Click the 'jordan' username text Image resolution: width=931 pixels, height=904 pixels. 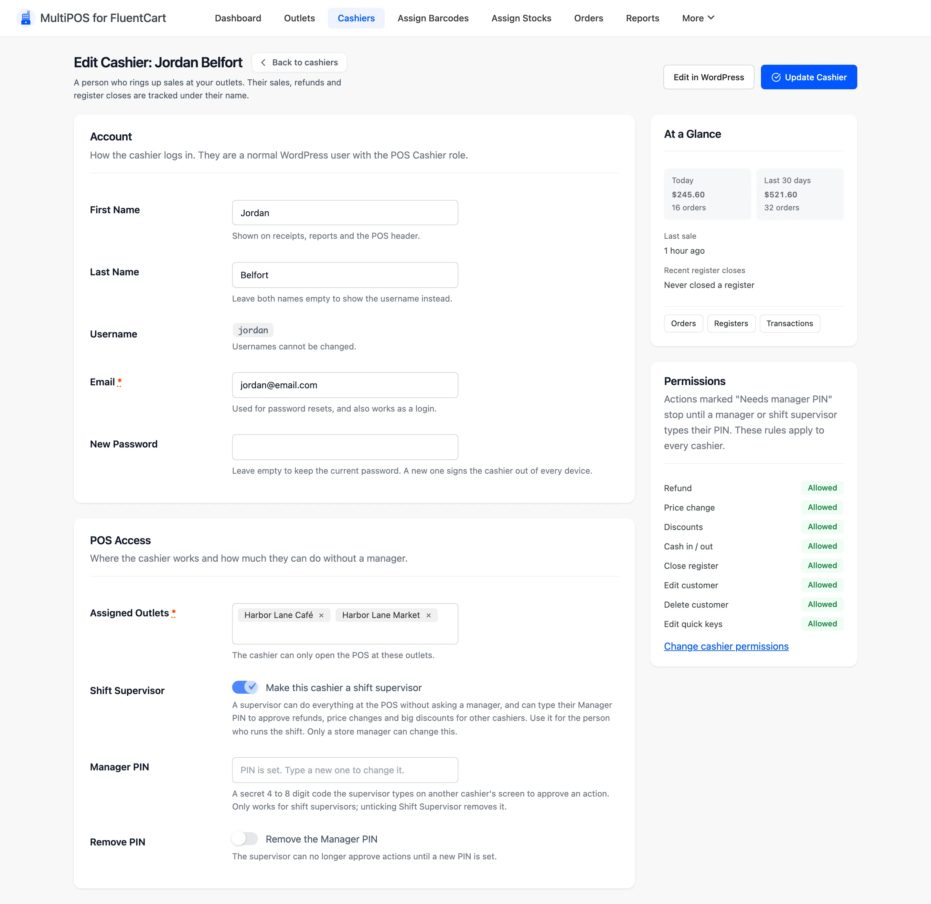[253, 330]
